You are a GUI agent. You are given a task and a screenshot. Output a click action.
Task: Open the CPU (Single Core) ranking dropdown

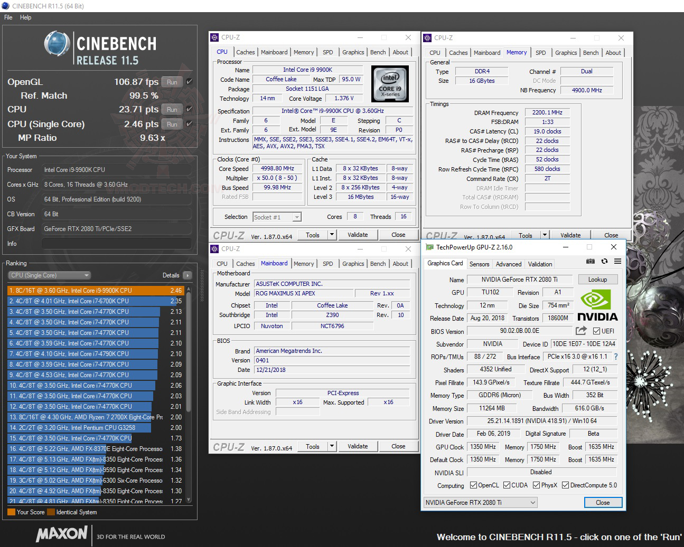pos(49,275)
